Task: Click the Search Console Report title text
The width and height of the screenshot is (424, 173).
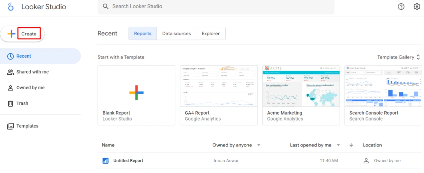Action: pos(374,113)
